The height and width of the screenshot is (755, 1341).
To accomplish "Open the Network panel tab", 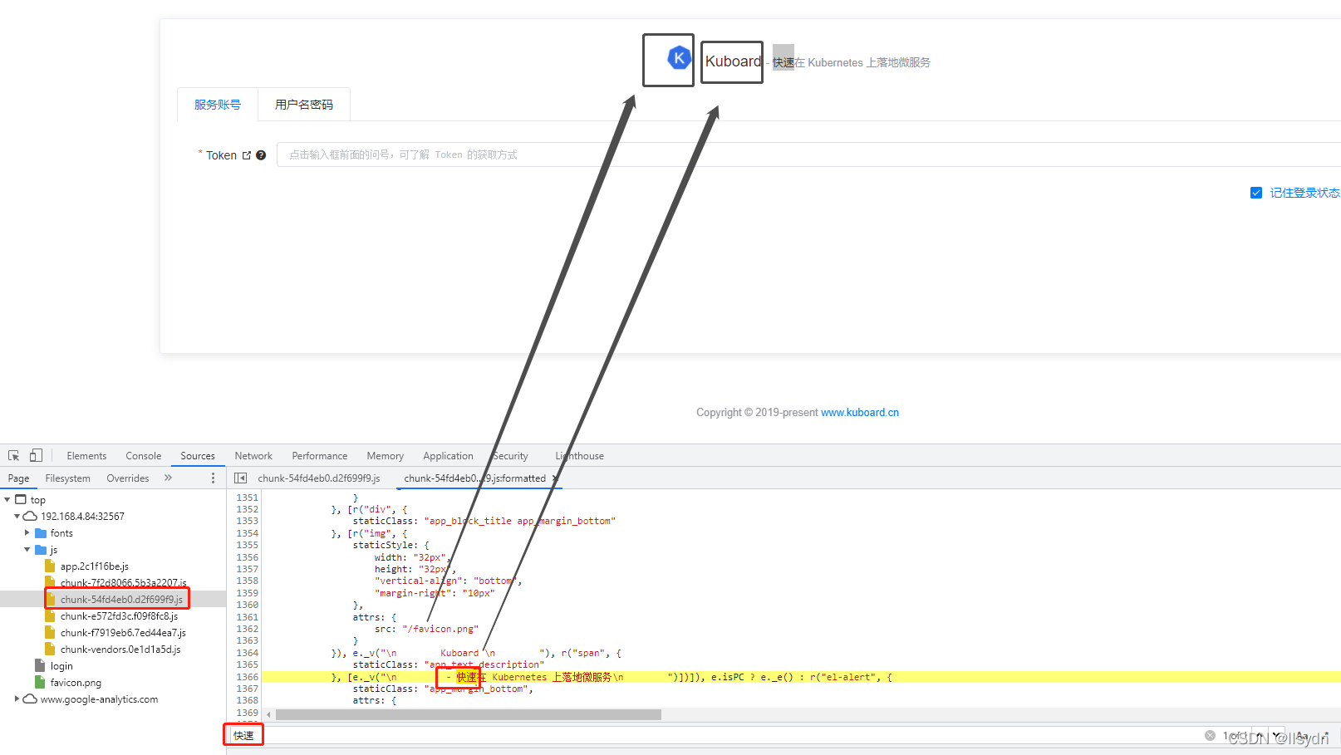I will click(253, 456).
